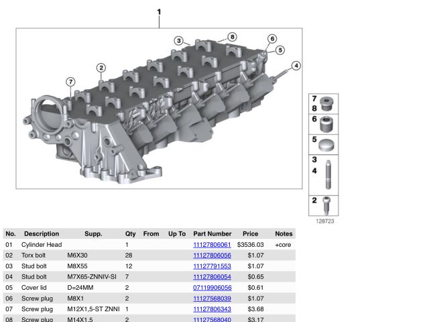Click the threaded screw plug 6 detail image
The height and width of the screenshot is (322, 429).
click(x=327, y=125)
